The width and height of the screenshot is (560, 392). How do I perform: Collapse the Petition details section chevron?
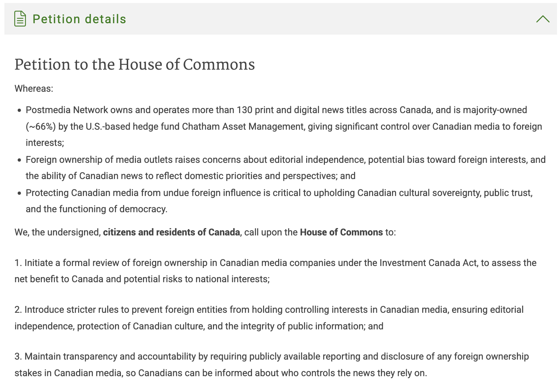543,19
